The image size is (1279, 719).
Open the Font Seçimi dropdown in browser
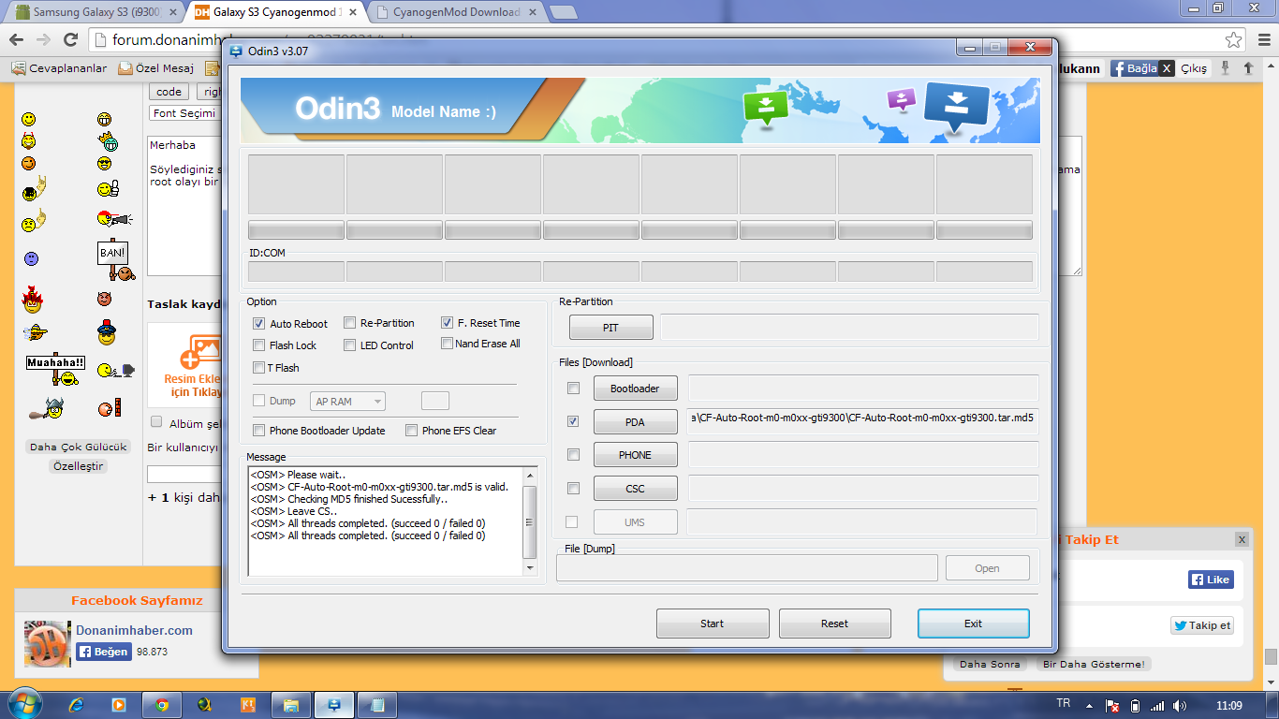pyautogui.click(x=184, y=113)
